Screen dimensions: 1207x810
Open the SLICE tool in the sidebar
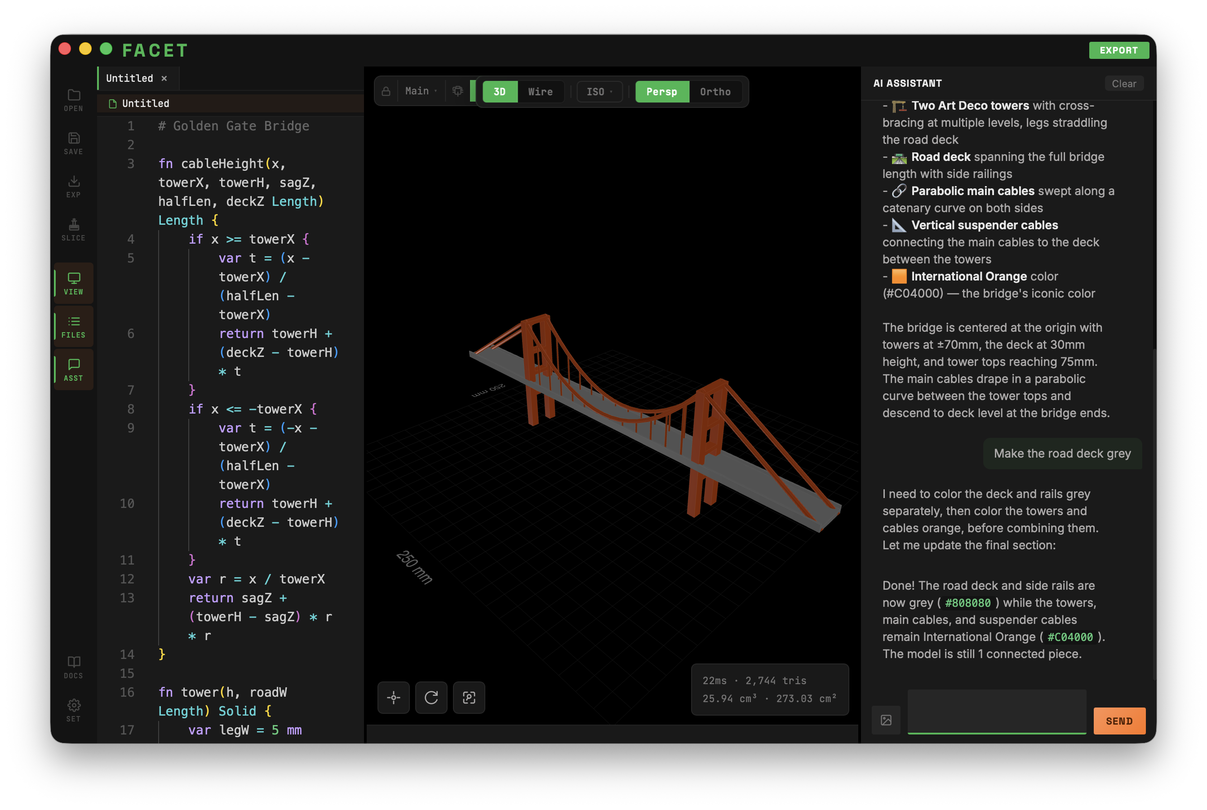tap(73, 229)
